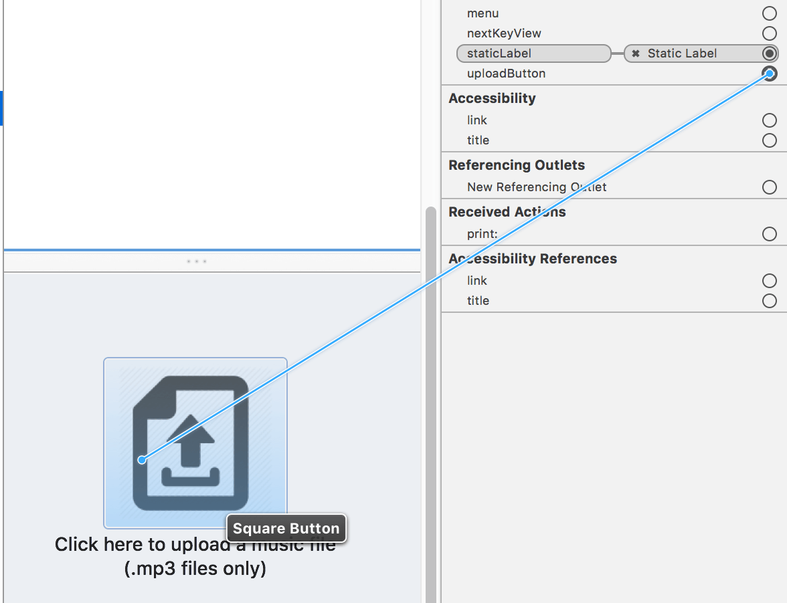Click the nextKeyView outlet connection circle
The height and width of the screenshot is (603, 787).
click(x=770, y=33)
